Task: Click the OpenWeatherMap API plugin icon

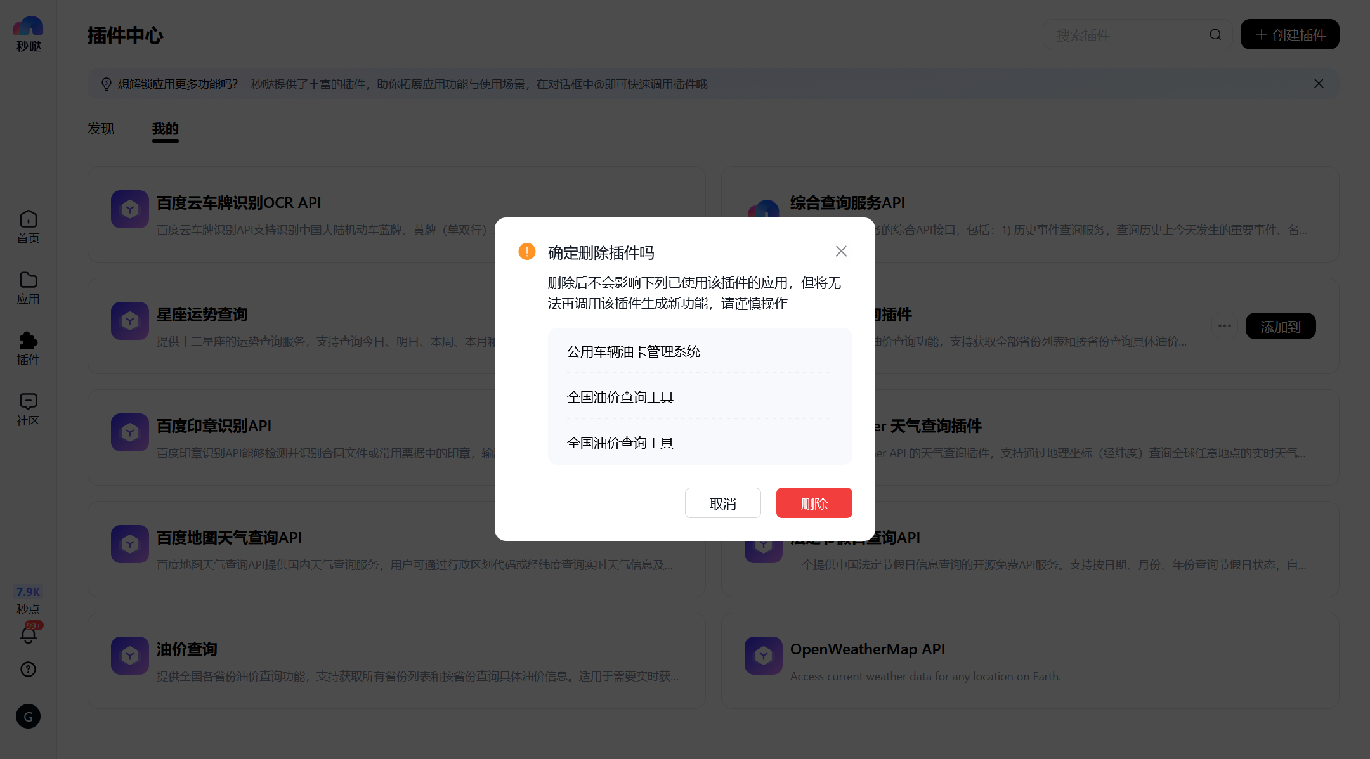Action: tap(763, 655)
